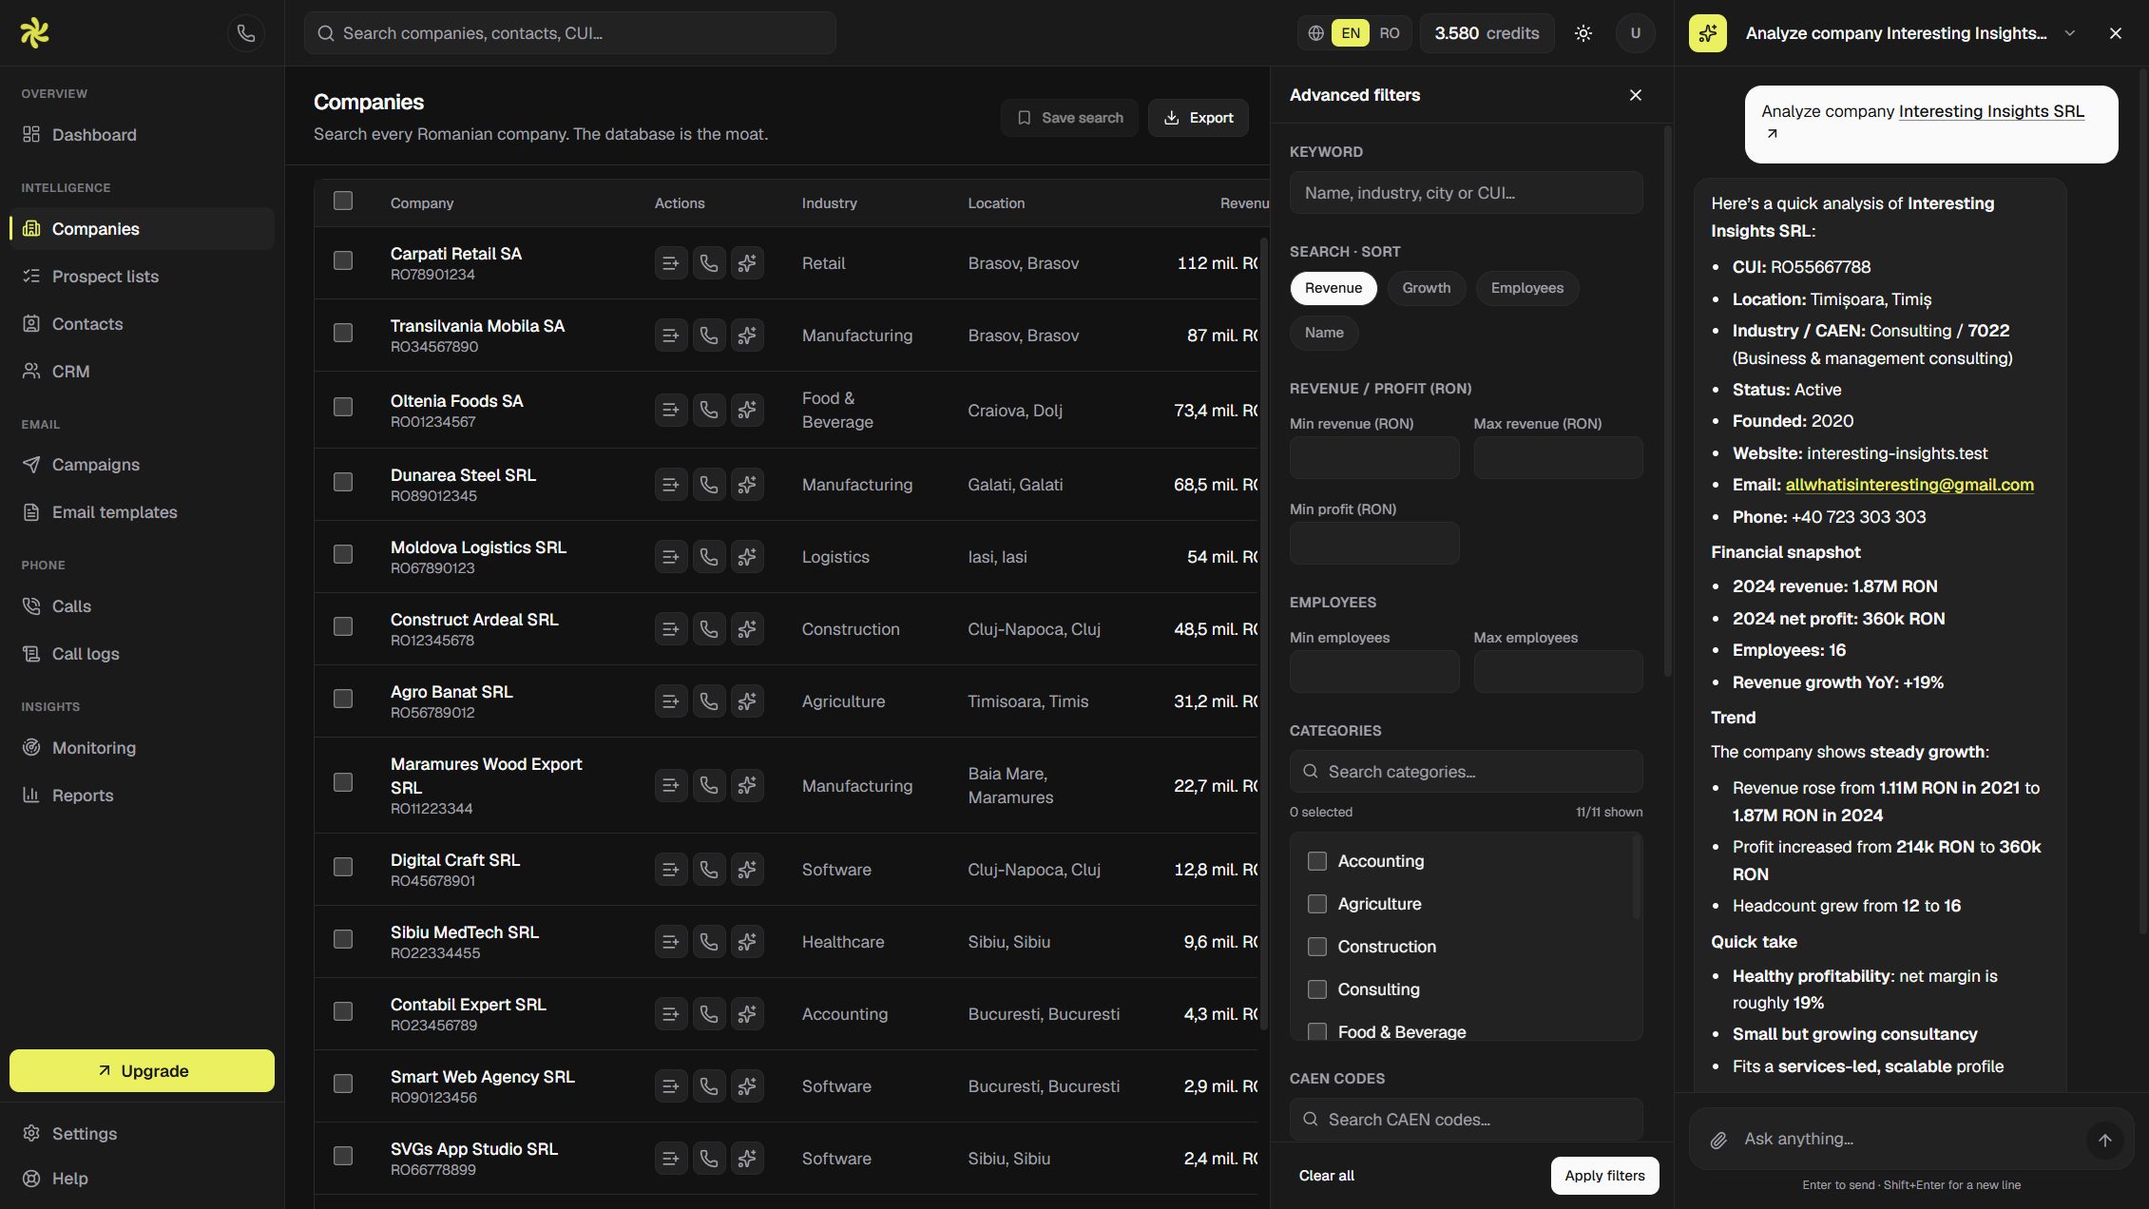Analyze Construct Ardeal SRL with AI sparkle
Viewport: 2149px width, 1209px height.
(747, 629)
